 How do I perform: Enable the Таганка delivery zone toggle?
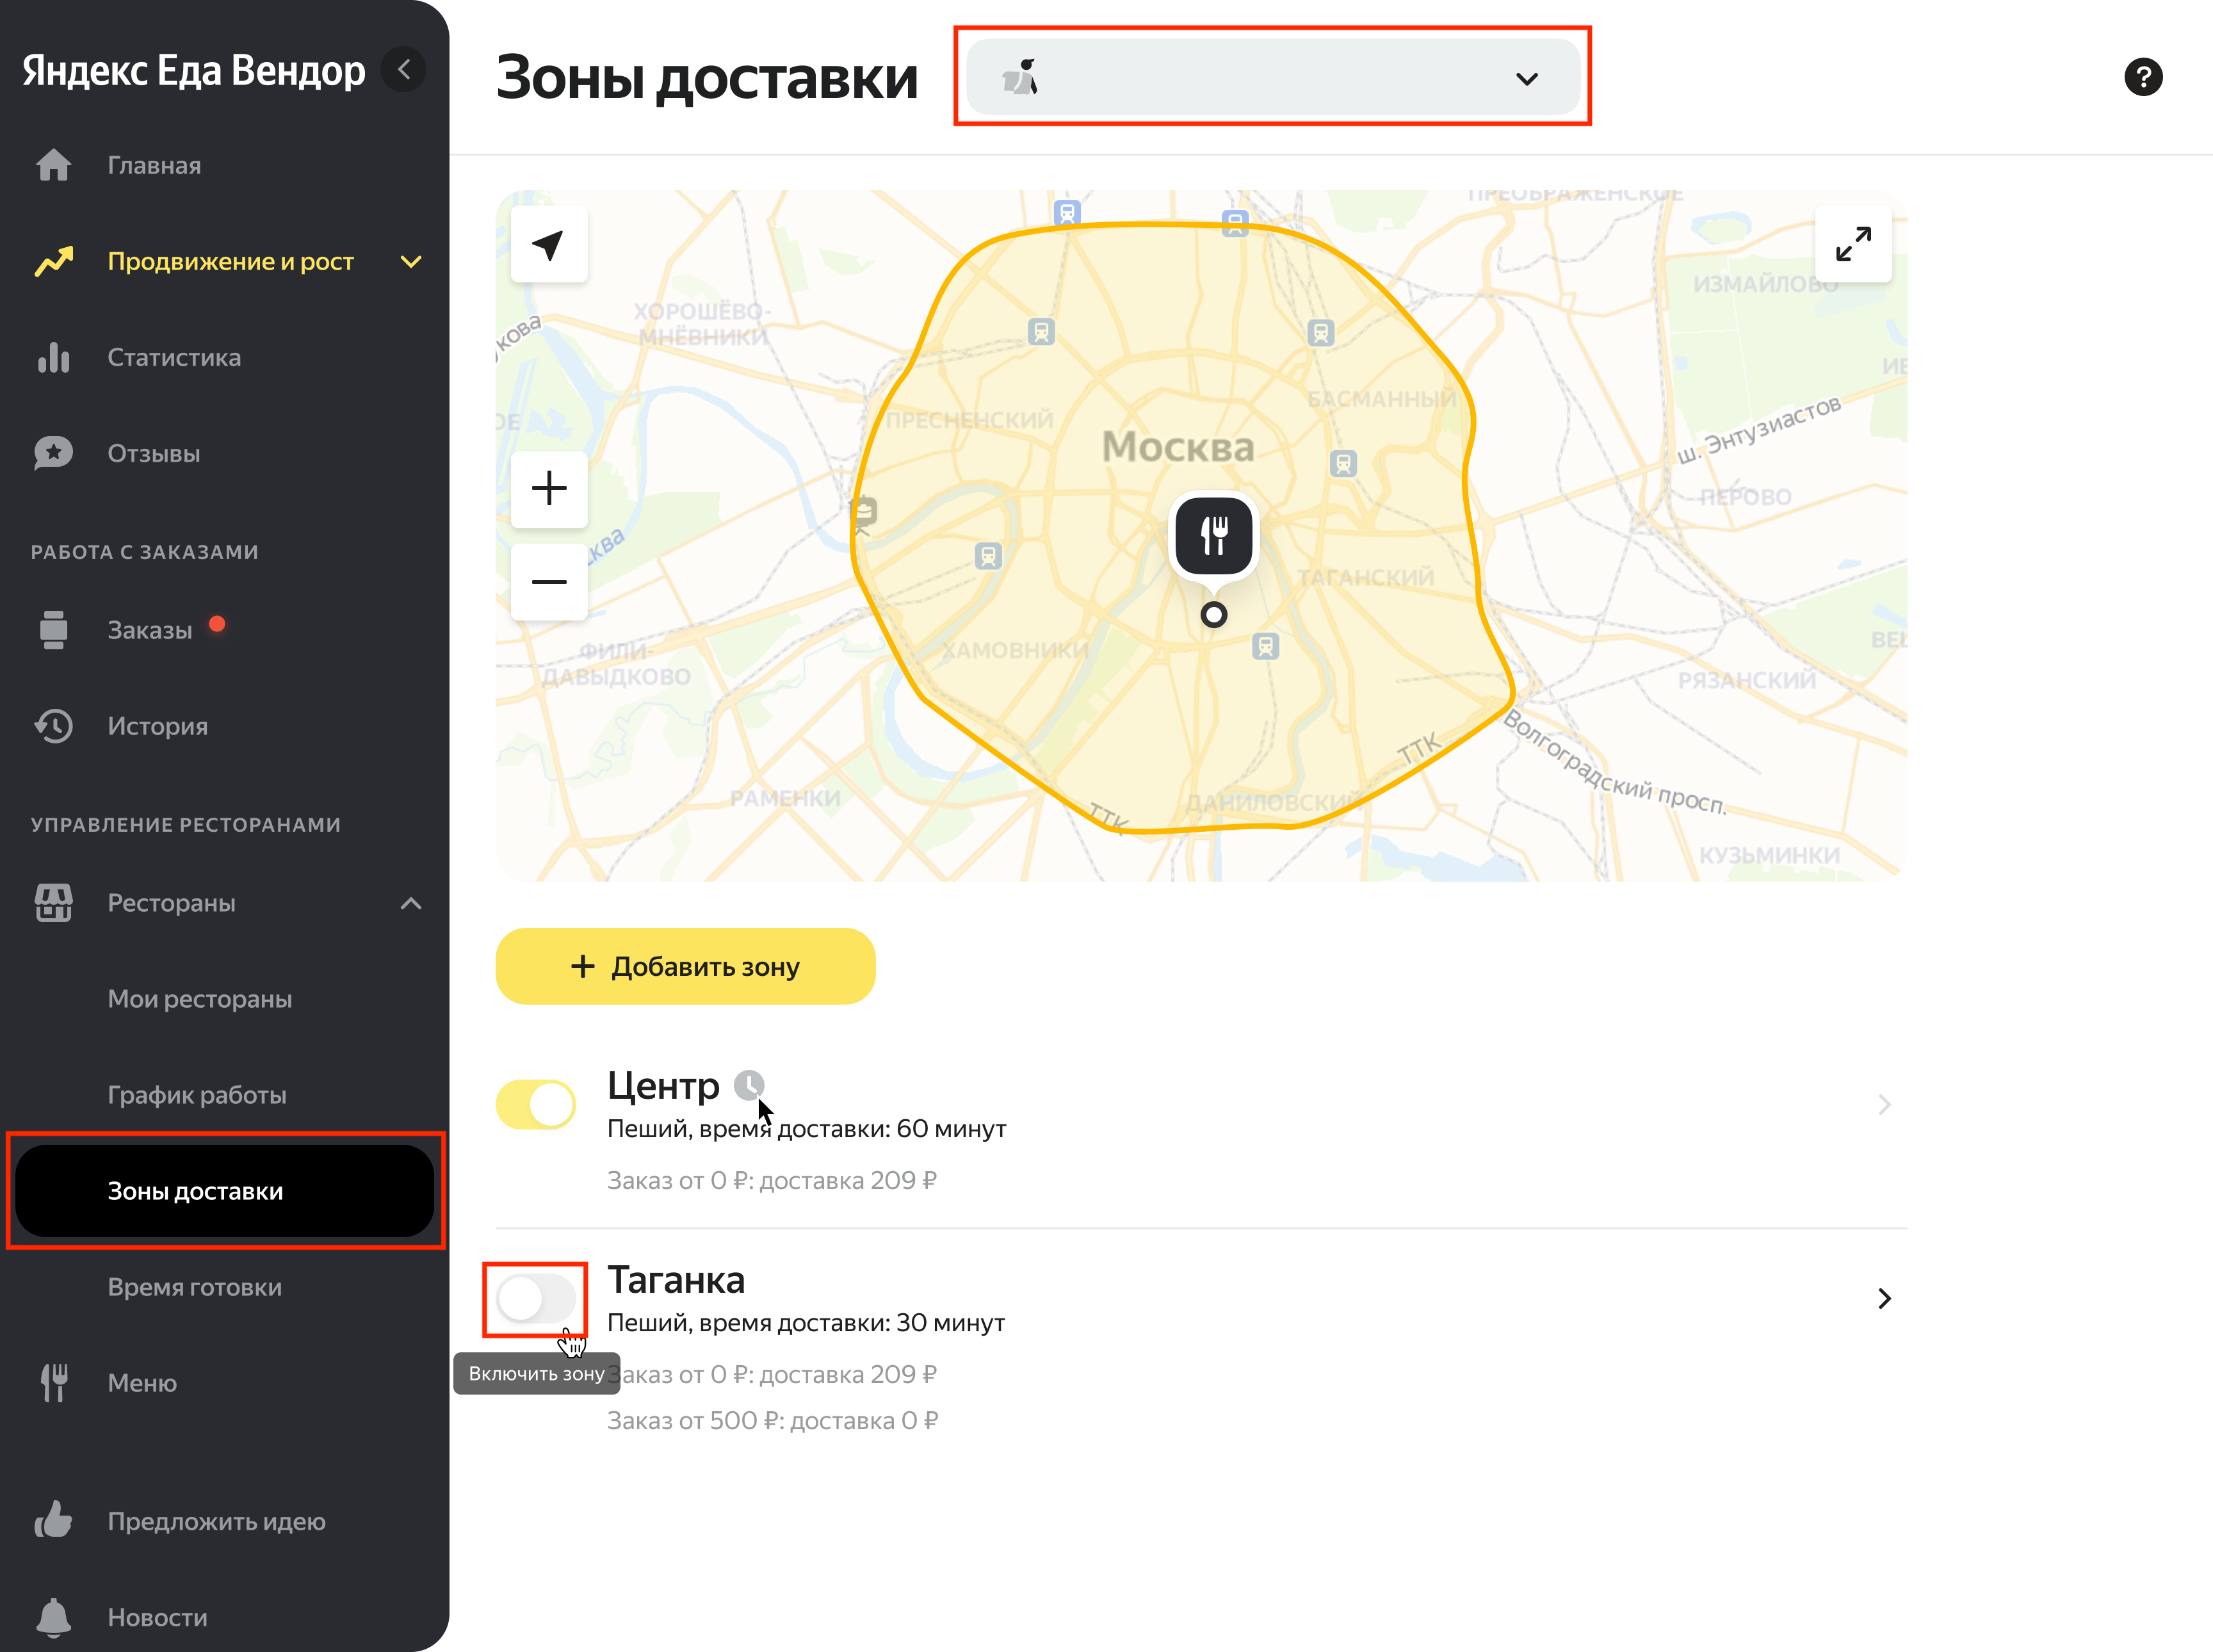[536, 1298]
